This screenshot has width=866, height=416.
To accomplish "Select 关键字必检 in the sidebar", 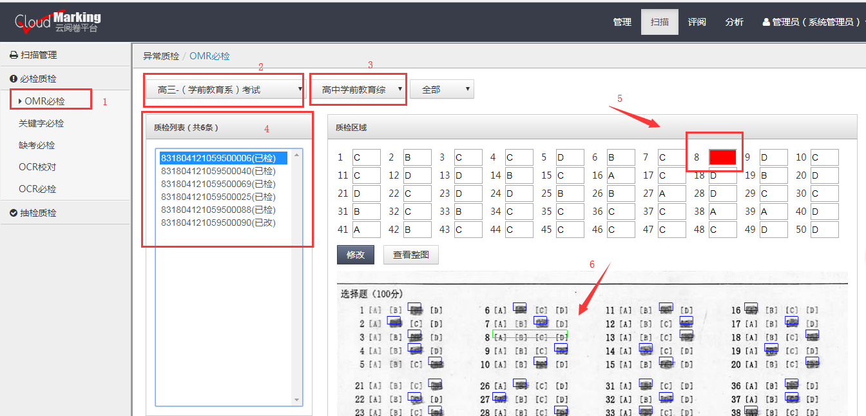I will pos(41,123).
